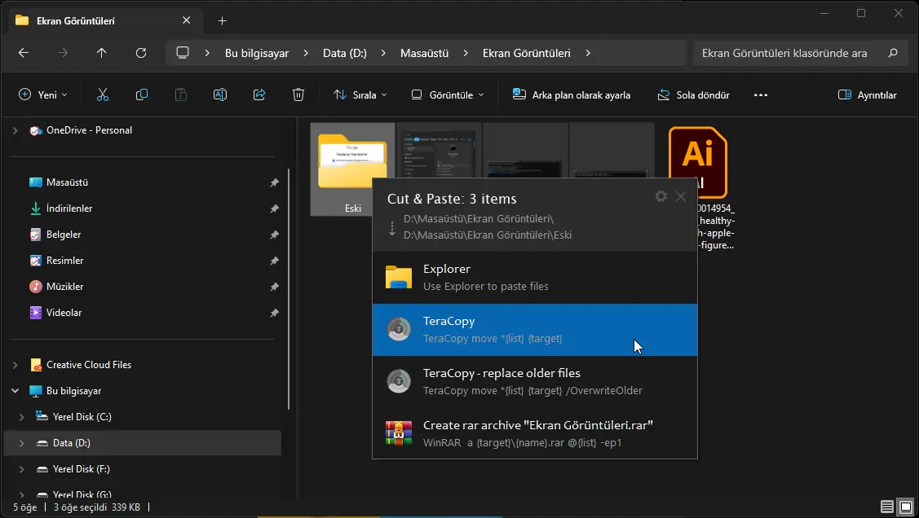
Task: Toggle list view in the status bar
Action: tap(888, 506)
